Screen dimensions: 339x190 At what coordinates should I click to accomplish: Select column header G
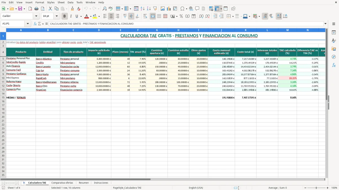point(157,30)
